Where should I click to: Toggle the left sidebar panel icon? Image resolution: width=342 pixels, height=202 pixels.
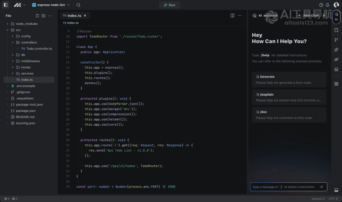[x=6, y=5]
